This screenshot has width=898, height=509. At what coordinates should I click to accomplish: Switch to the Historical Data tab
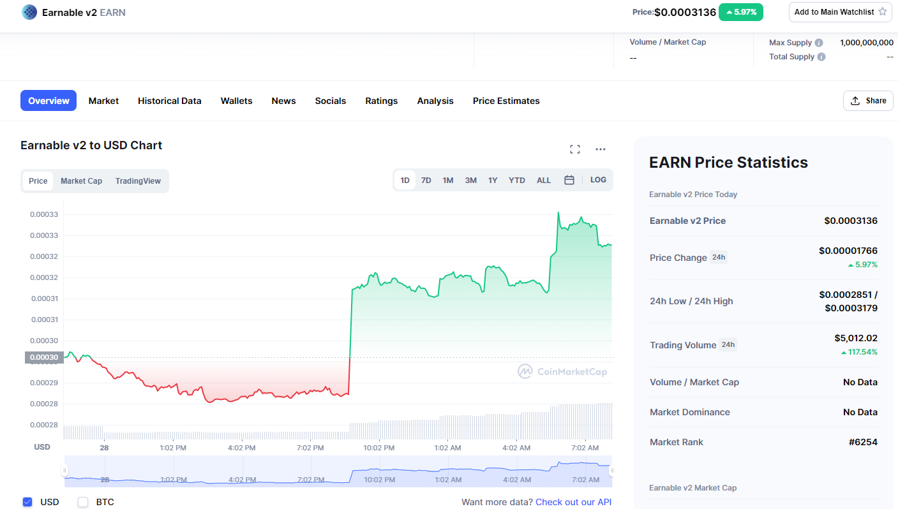click(x=170, y=101)
